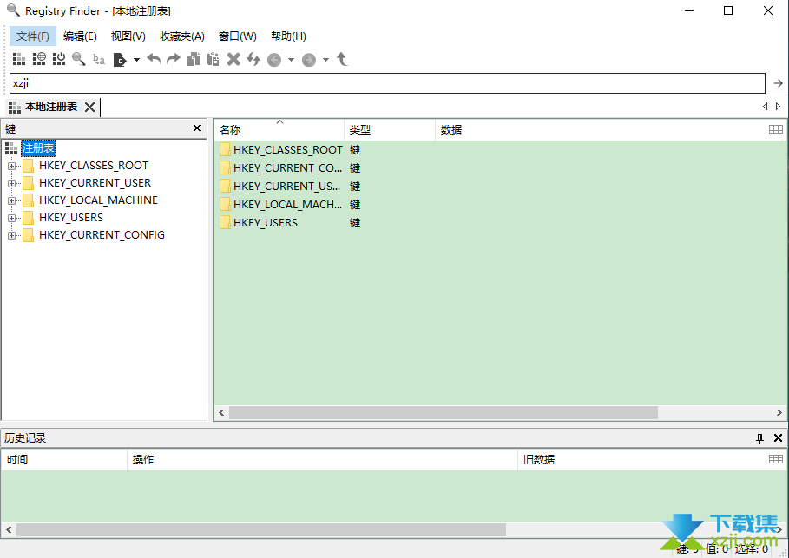
Task: Click 旧数据 column header in history
Action: pyautogui.click(x=641, y=460)
